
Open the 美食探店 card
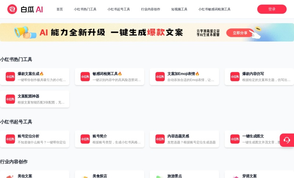click(x=110, y=174)
